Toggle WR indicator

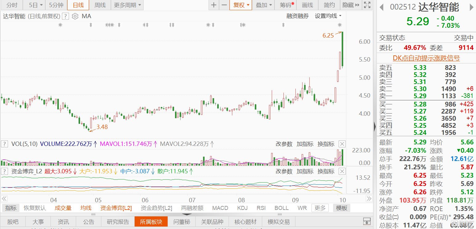coord(302,208)
